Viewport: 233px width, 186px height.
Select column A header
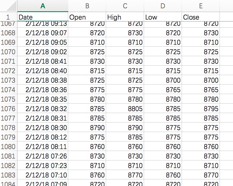point(43,6)
